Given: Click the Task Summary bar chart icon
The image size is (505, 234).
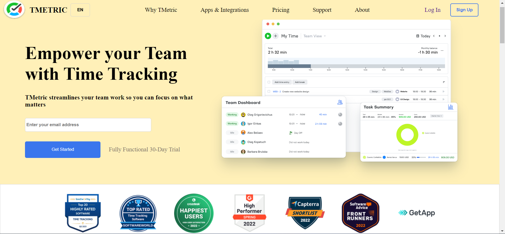Looking at the screenshot, I should point(451,107).
